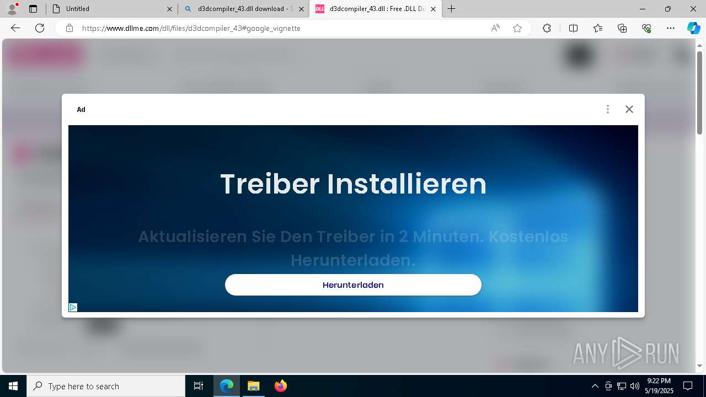Click the AdChoices icon in the ad corner
Image resolution: width=706 pixels, height=397 pixels.
[x=73, y=307]
